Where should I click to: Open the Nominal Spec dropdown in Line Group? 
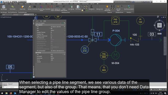(x=65, y=58)
